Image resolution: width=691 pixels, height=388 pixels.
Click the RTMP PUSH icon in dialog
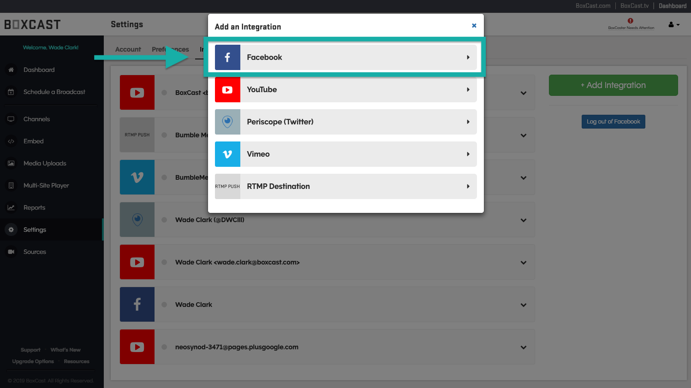(227, 186)
